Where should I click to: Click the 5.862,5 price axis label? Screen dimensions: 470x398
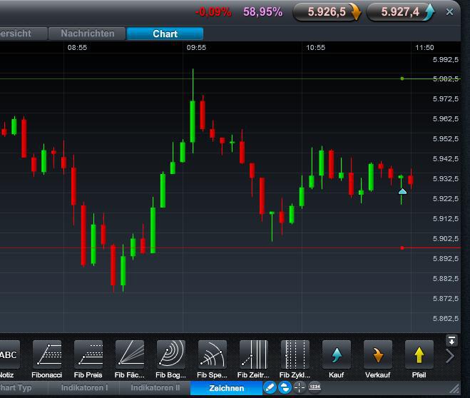[446, 318]
